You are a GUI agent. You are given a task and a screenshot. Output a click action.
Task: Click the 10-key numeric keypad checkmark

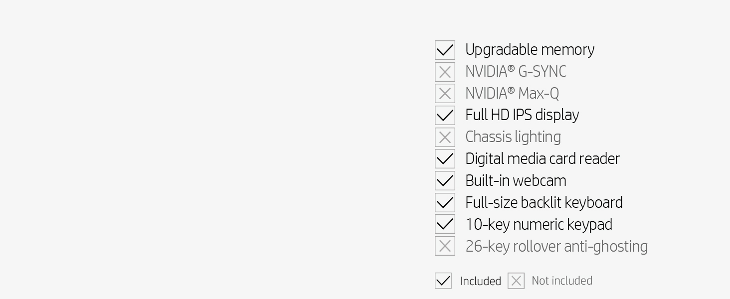pyautogui.click(x=445, y=224)
